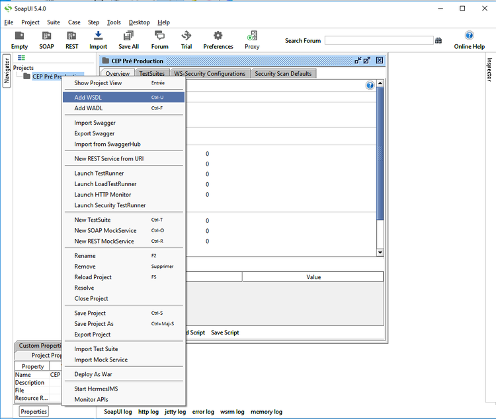Viewport: 496px width, 419px height.
Task: Select Reload Project
Action: click(x=124, y=277)
